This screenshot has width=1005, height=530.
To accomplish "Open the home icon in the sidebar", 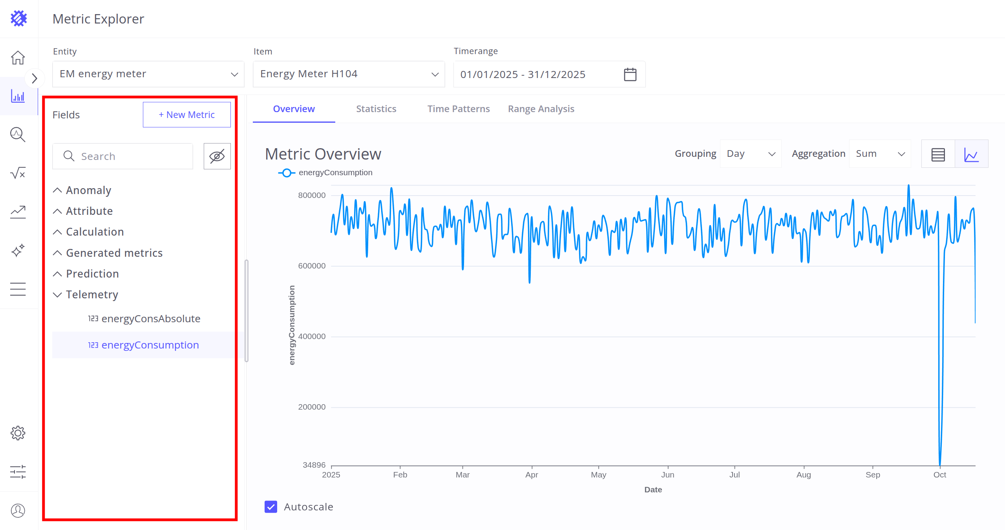I will click(18, 58).
